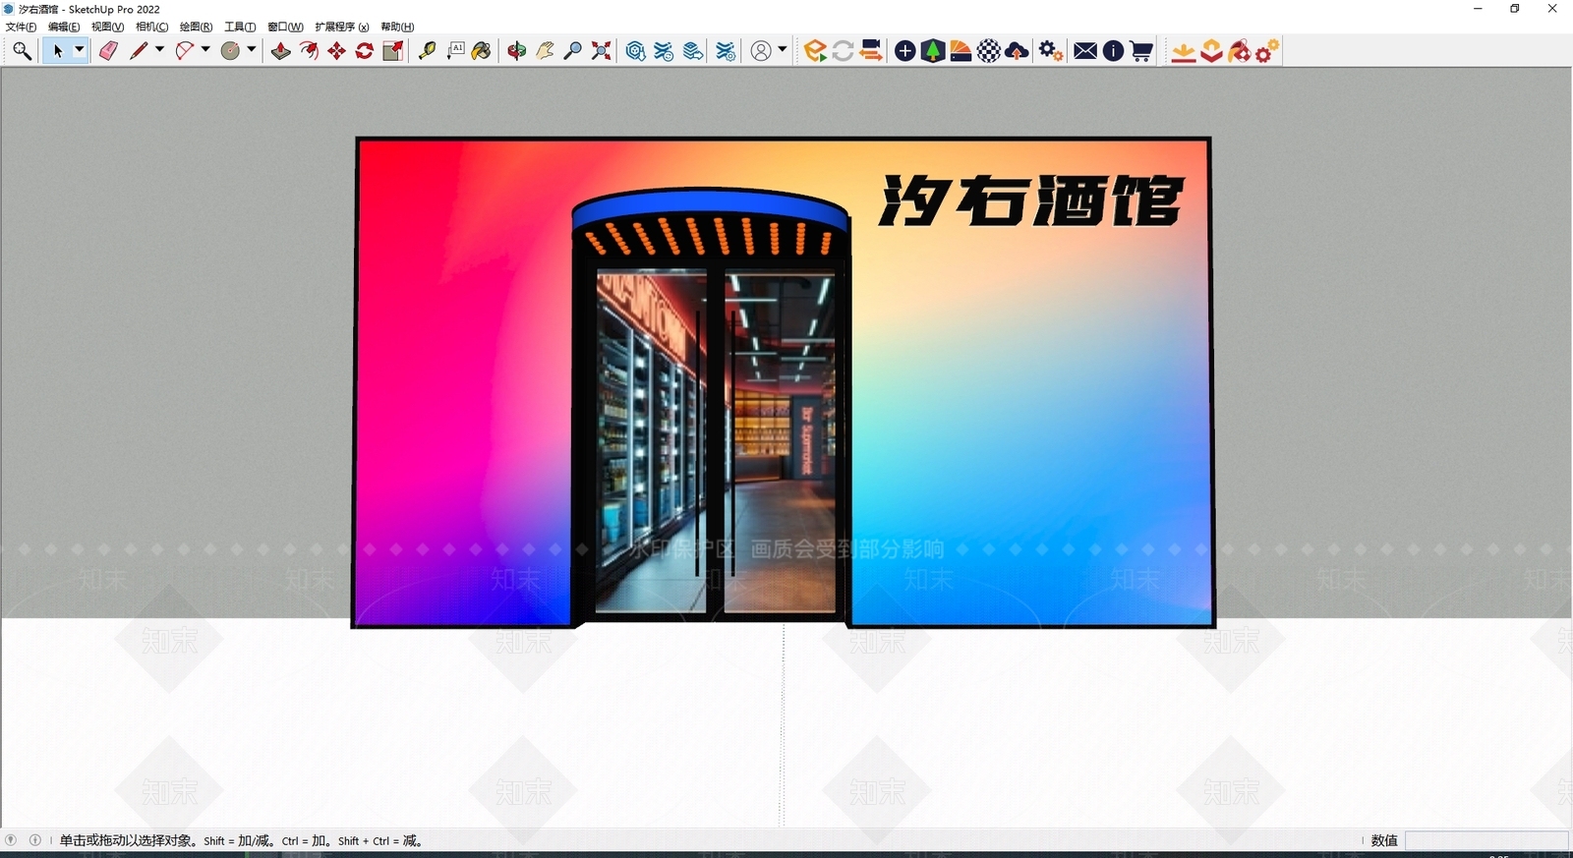The image size is (1573, 858).
Task: Open the 窗口(W) menu
Action: pos(285,27)
